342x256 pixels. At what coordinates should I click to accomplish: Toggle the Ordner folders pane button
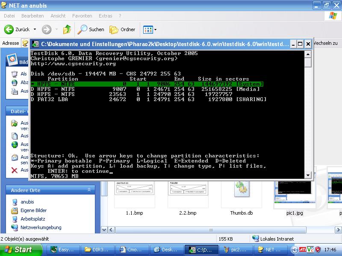[122, 29]
